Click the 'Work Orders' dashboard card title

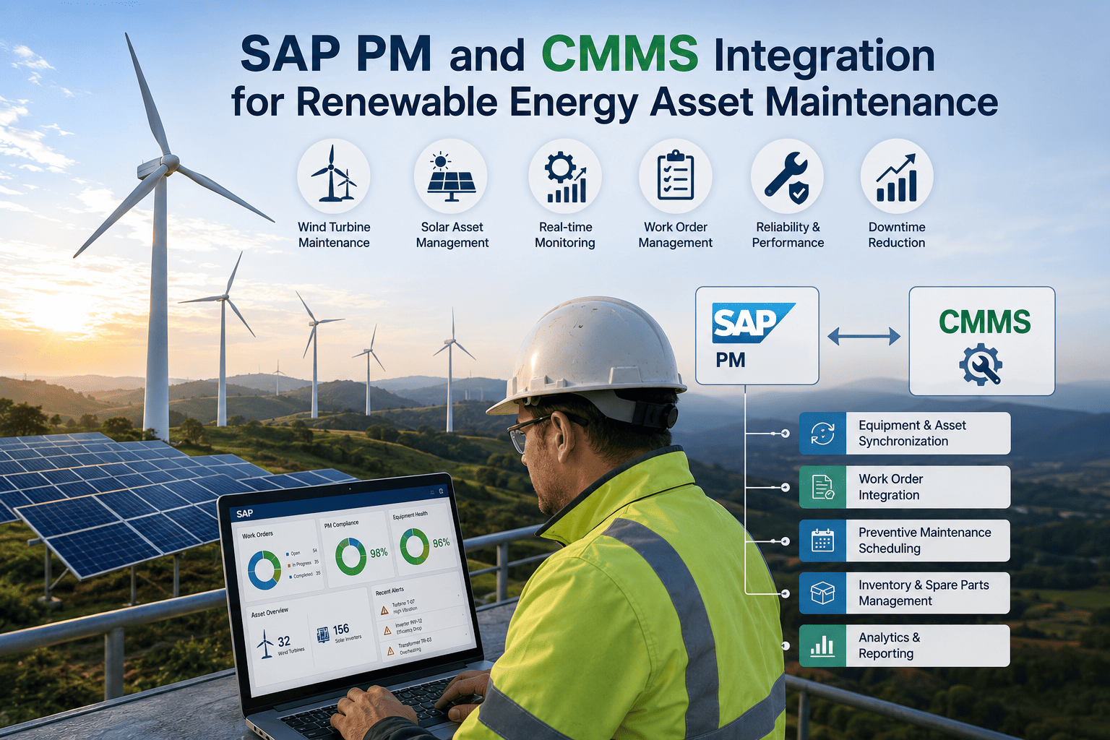point(258,535)
